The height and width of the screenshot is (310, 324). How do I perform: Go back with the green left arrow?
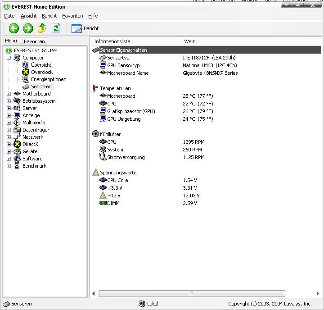(x=14, y=28)
